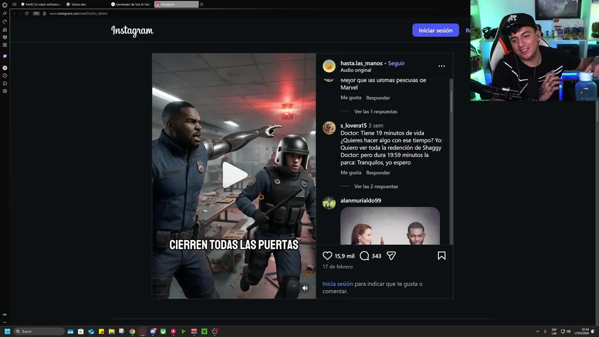Viewport: 599px width, 337px height.
Task: Open OBS Studio from taskbar
Action: tap(214, 331)
